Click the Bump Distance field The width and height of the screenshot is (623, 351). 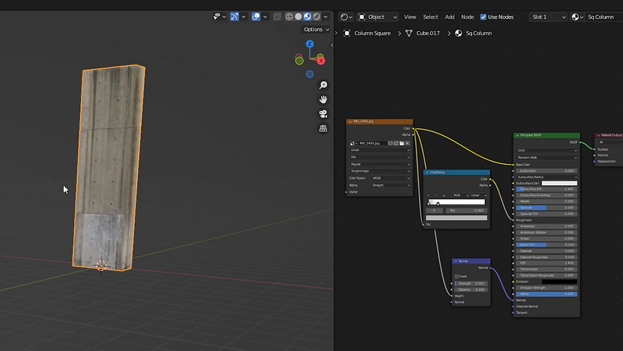coord(471,289)
